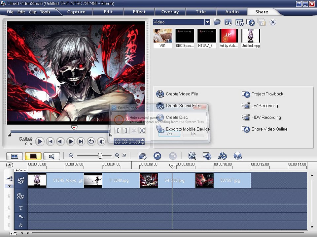Open the Batch Convert icon
The image size is (317, 237).
(207, 156)
